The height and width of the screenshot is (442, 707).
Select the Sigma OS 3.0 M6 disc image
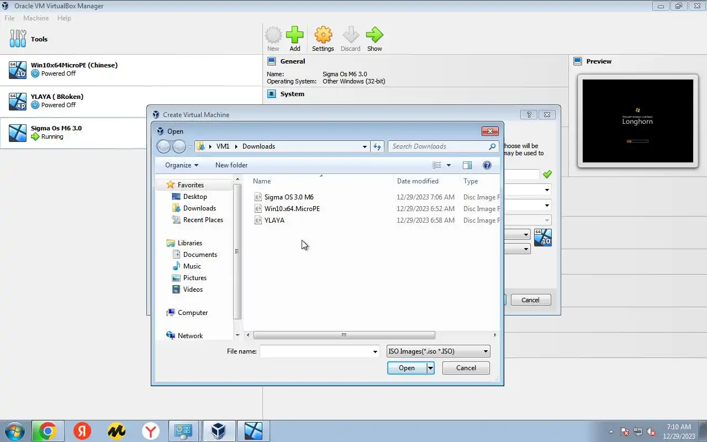[289, 197]
